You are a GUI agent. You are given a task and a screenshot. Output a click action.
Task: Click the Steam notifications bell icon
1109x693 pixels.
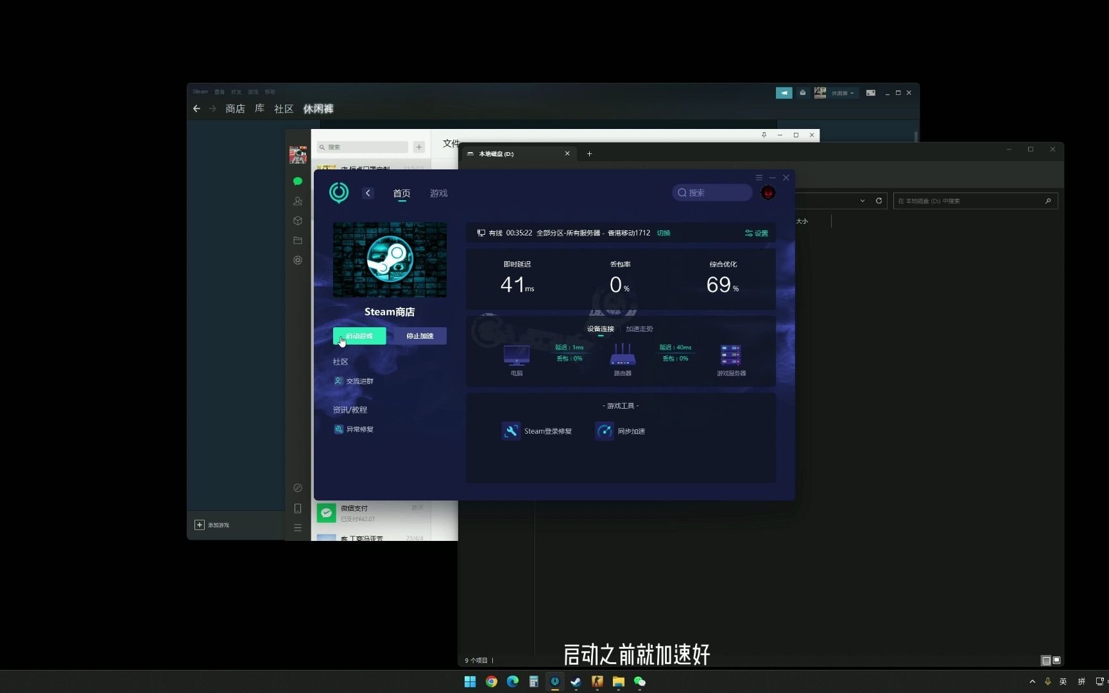click(802, 93)
